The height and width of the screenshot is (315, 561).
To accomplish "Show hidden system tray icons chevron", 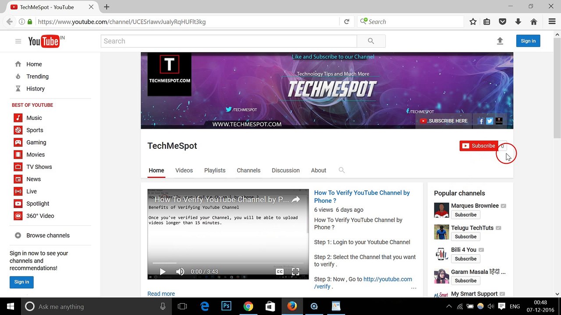I will (449, 307).
